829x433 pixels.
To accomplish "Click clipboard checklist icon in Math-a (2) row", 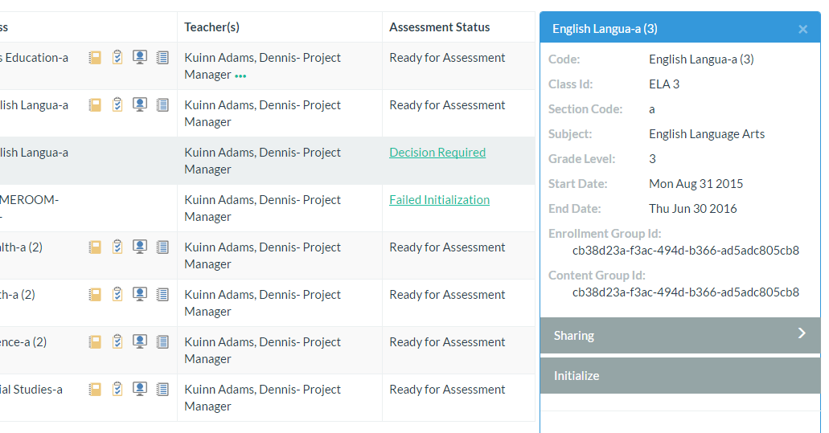I will pos(117,295).
